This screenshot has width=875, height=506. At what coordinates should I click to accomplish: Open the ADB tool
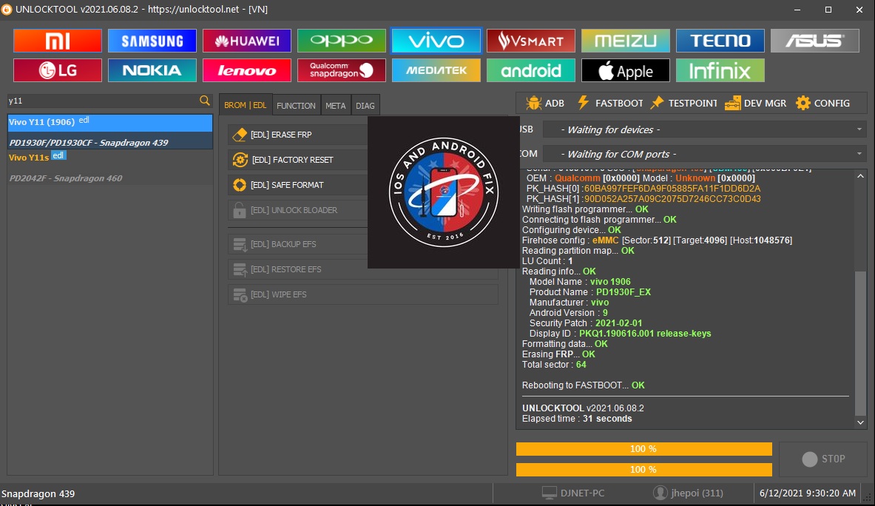click(x=545, y=104)
